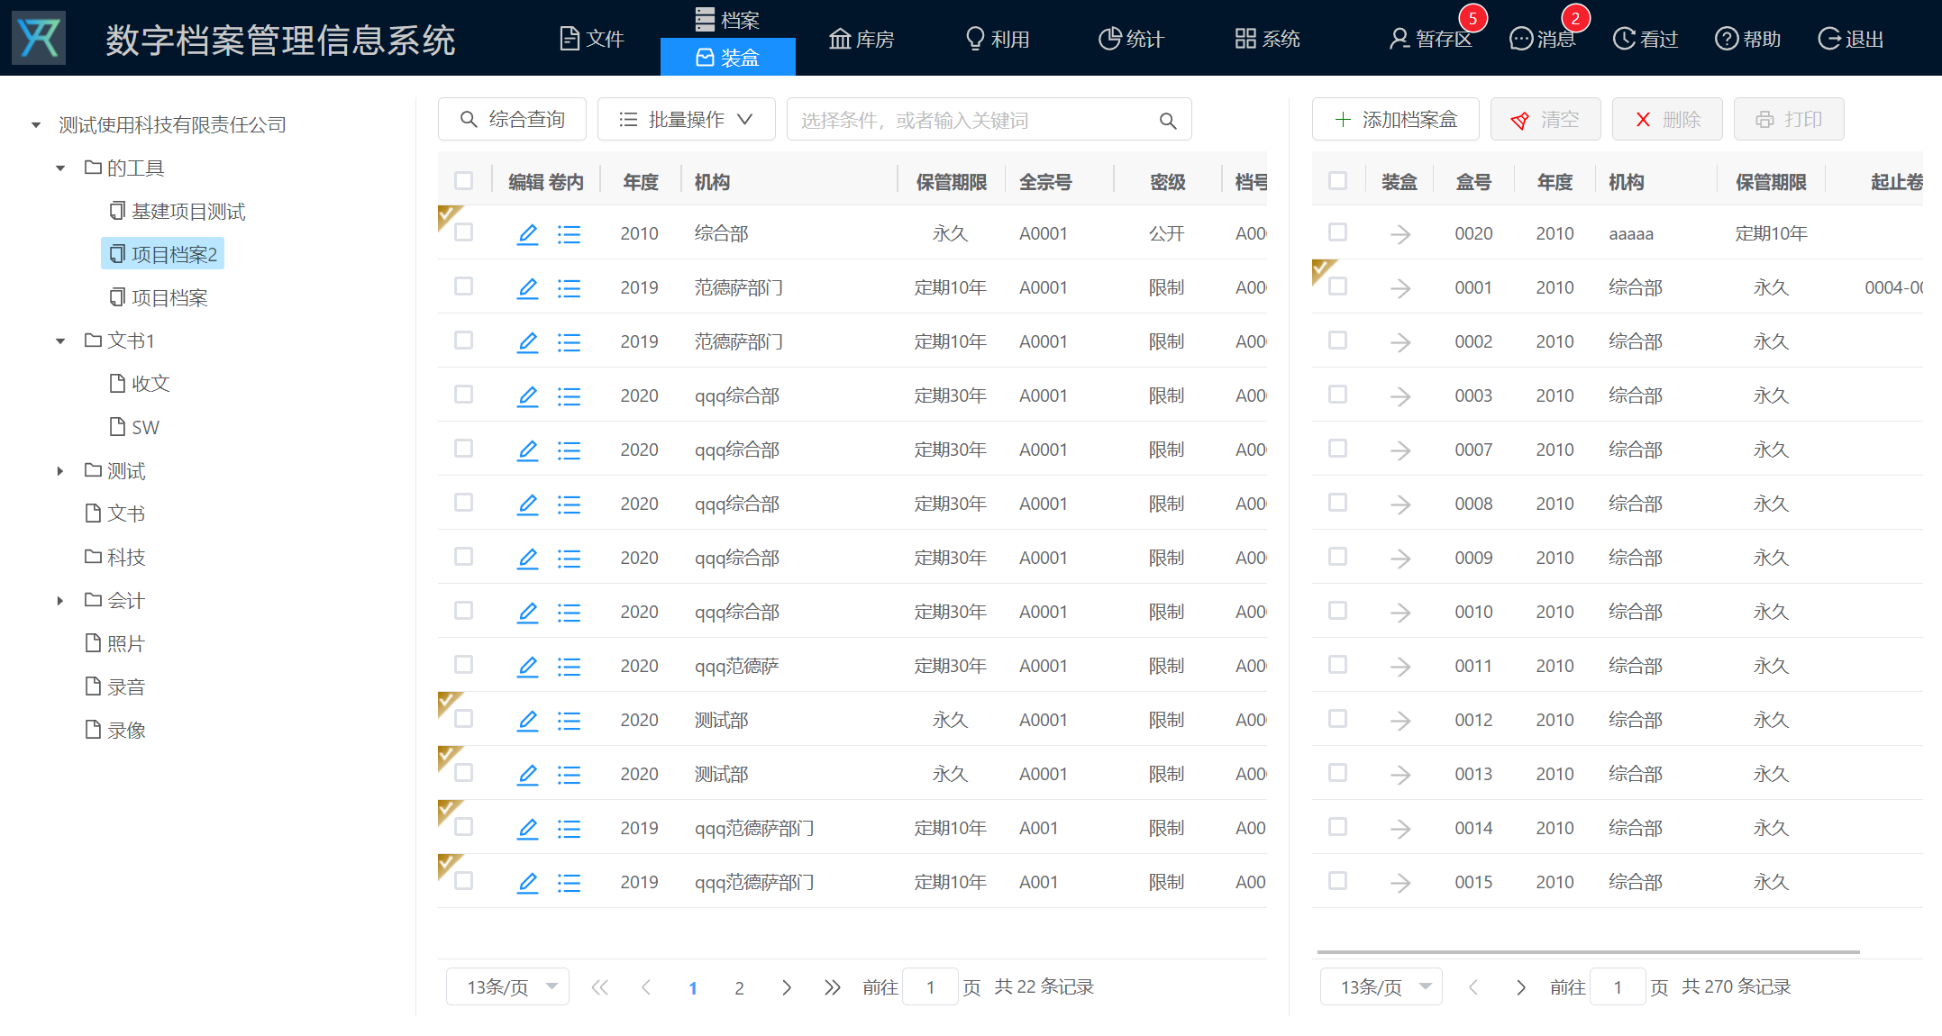
Task: Click edit pencil for last 2019 qqq范德萨部门 row
Action: pyautogui.click(x=527, y=883)
